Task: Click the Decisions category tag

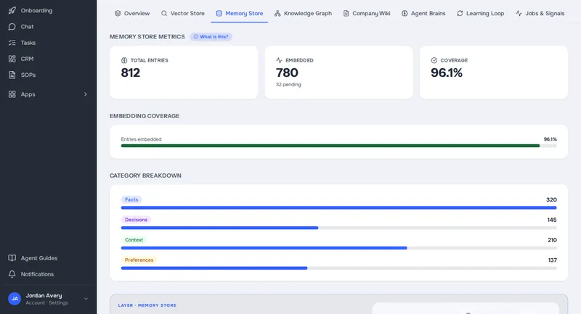Action: coord(136,220)
